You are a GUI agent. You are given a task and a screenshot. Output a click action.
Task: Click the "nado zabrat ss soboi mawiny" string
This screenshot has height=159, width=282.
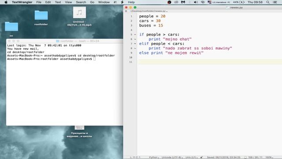pos(197,48)
